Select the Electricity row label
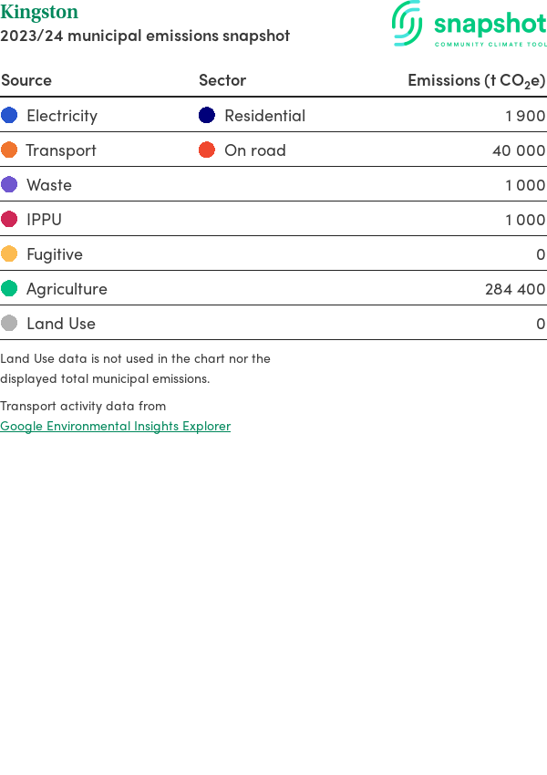The image size is (547, 775). point(62,116)
